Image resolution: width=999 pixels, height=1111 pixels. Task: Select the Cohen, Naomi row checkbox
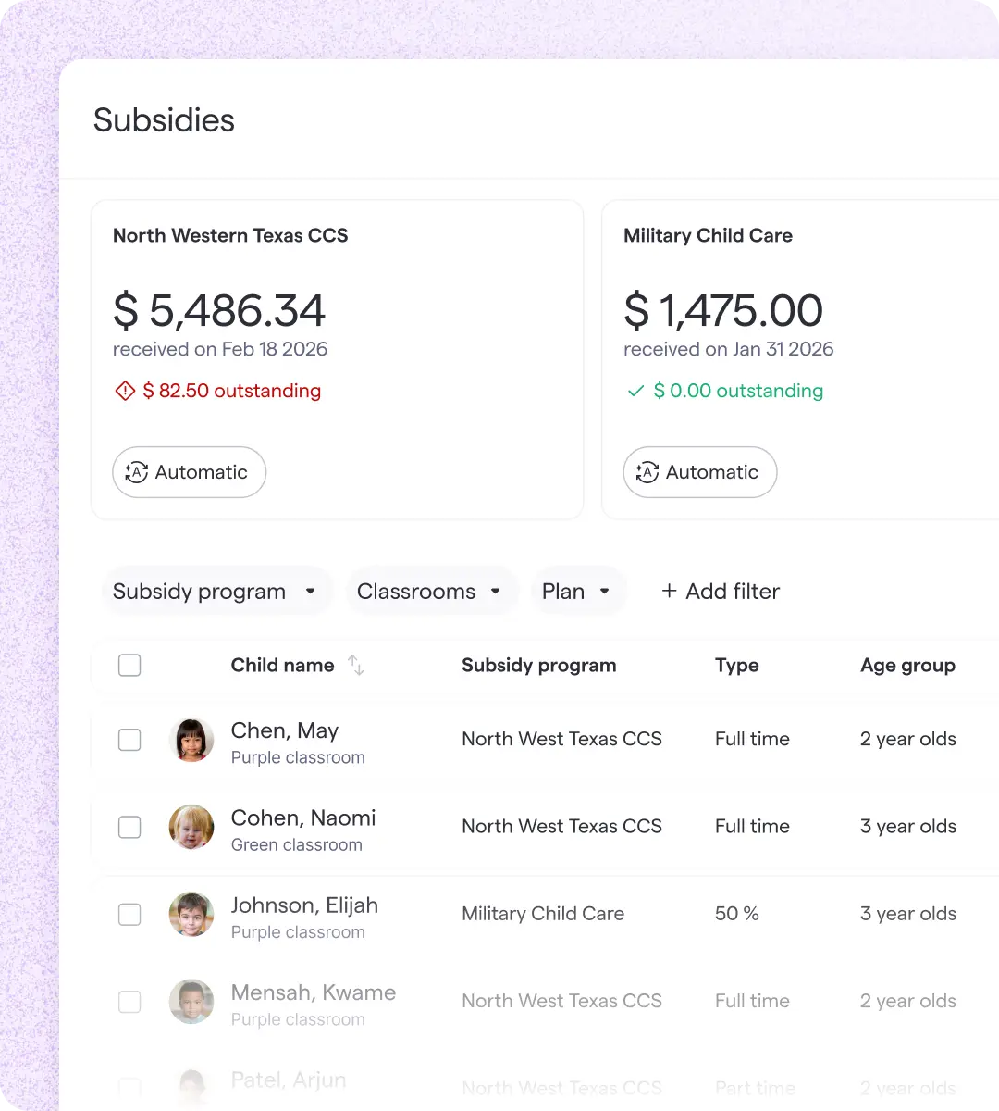pos(129,827)
